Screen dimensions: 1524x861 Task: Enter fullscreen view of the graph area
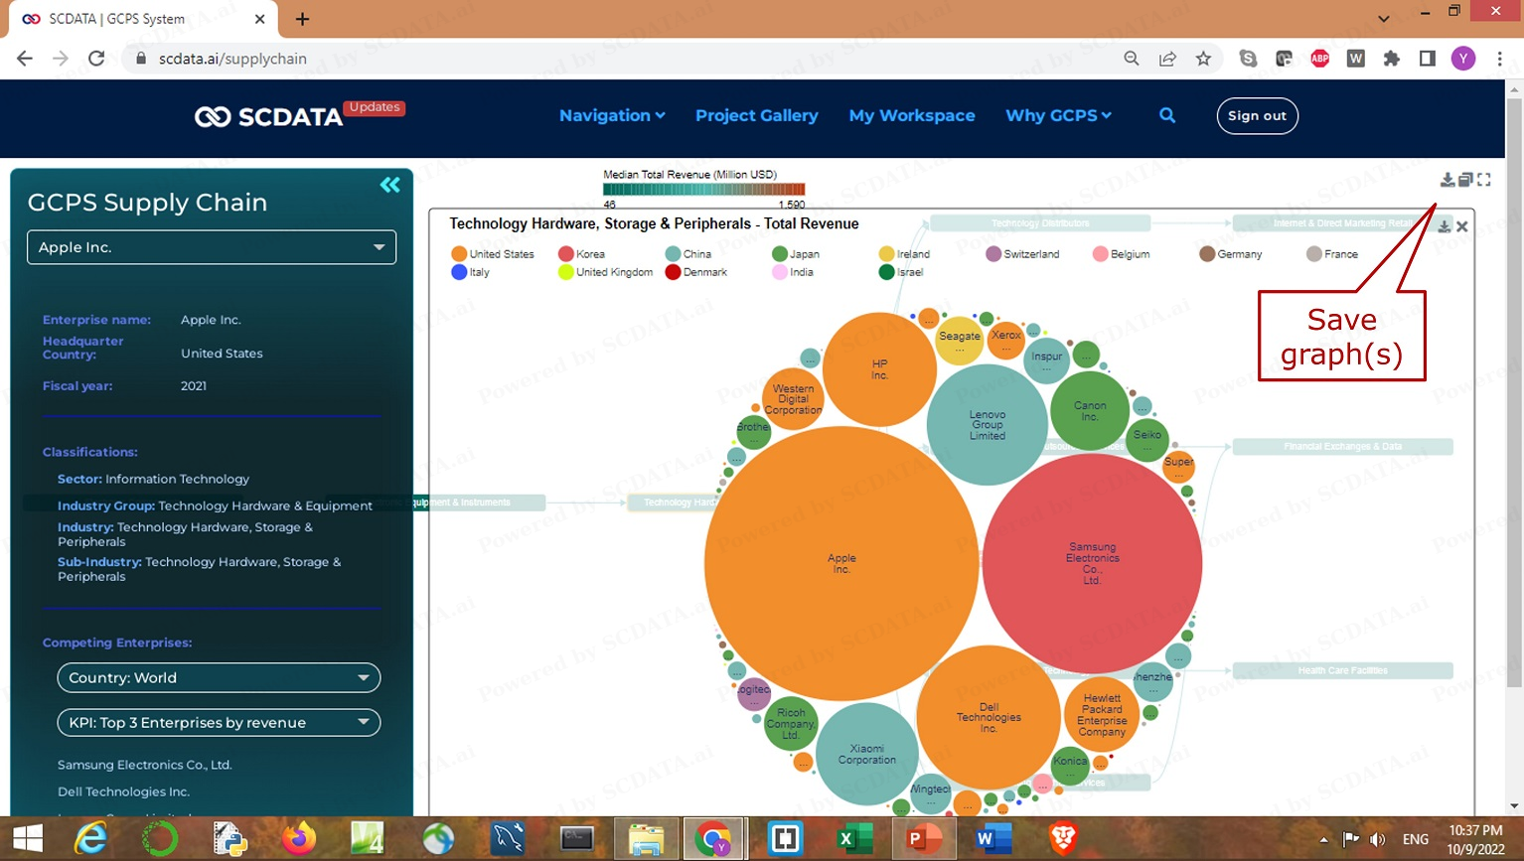coord(1484,180)
